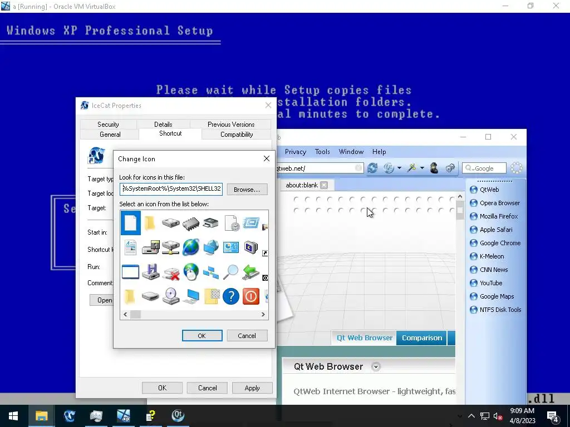570x427 pixels.
Task: Select the globe with mouse icon
Action: 190,271
